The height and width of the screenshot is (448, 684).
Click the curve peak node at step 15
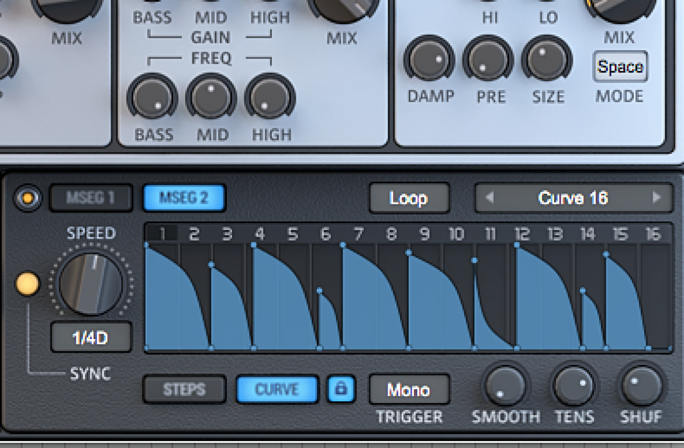coord(606,254)
